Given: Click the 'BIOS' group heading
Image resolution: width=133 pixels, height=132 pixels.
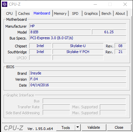Looking at the screenshot, I should coord(10,67).
